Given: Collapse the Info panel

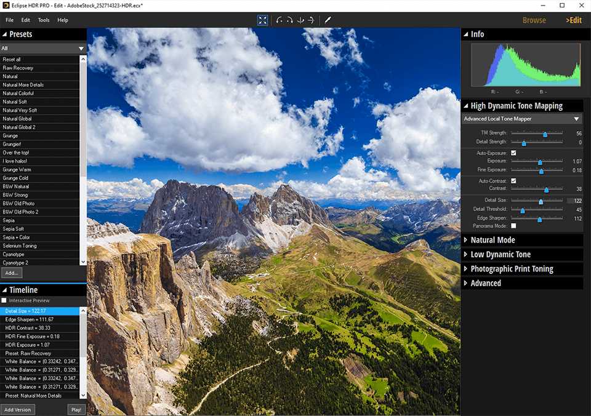Looking at the screenshot, I should point(466,34).
